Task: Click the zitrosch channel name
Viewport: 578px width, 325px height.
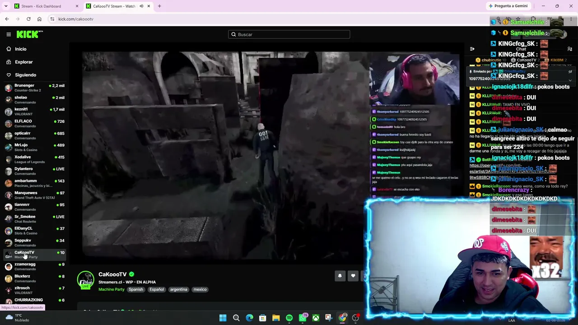Action: point(22,288)
